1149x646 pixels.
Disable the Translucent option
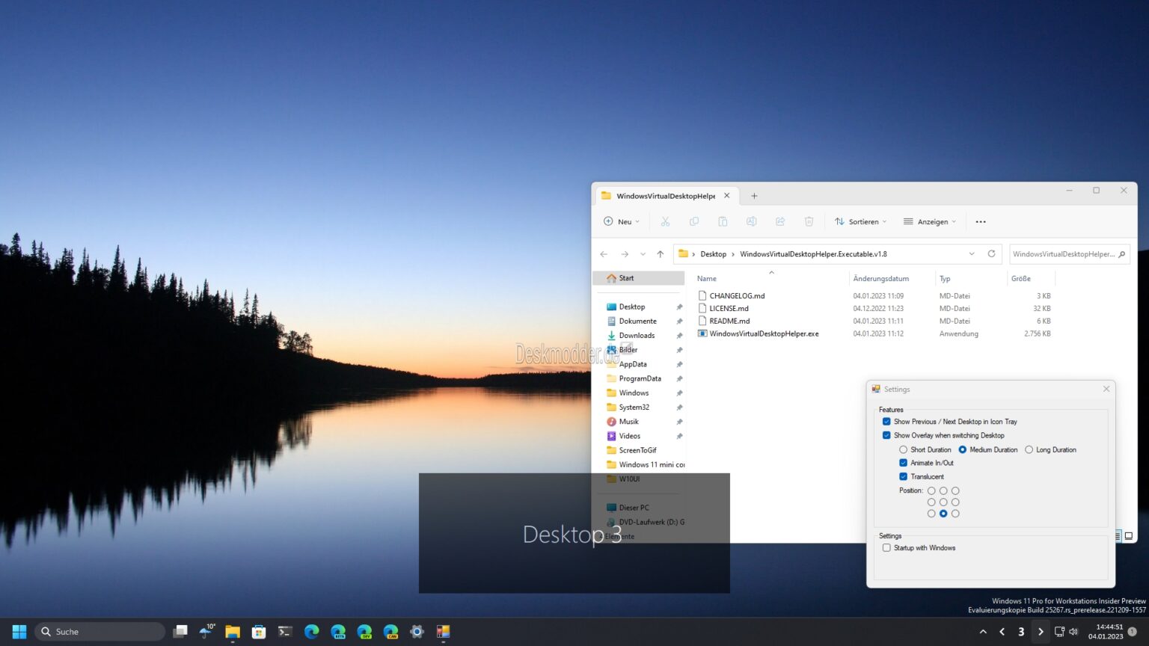coord(904,476)
